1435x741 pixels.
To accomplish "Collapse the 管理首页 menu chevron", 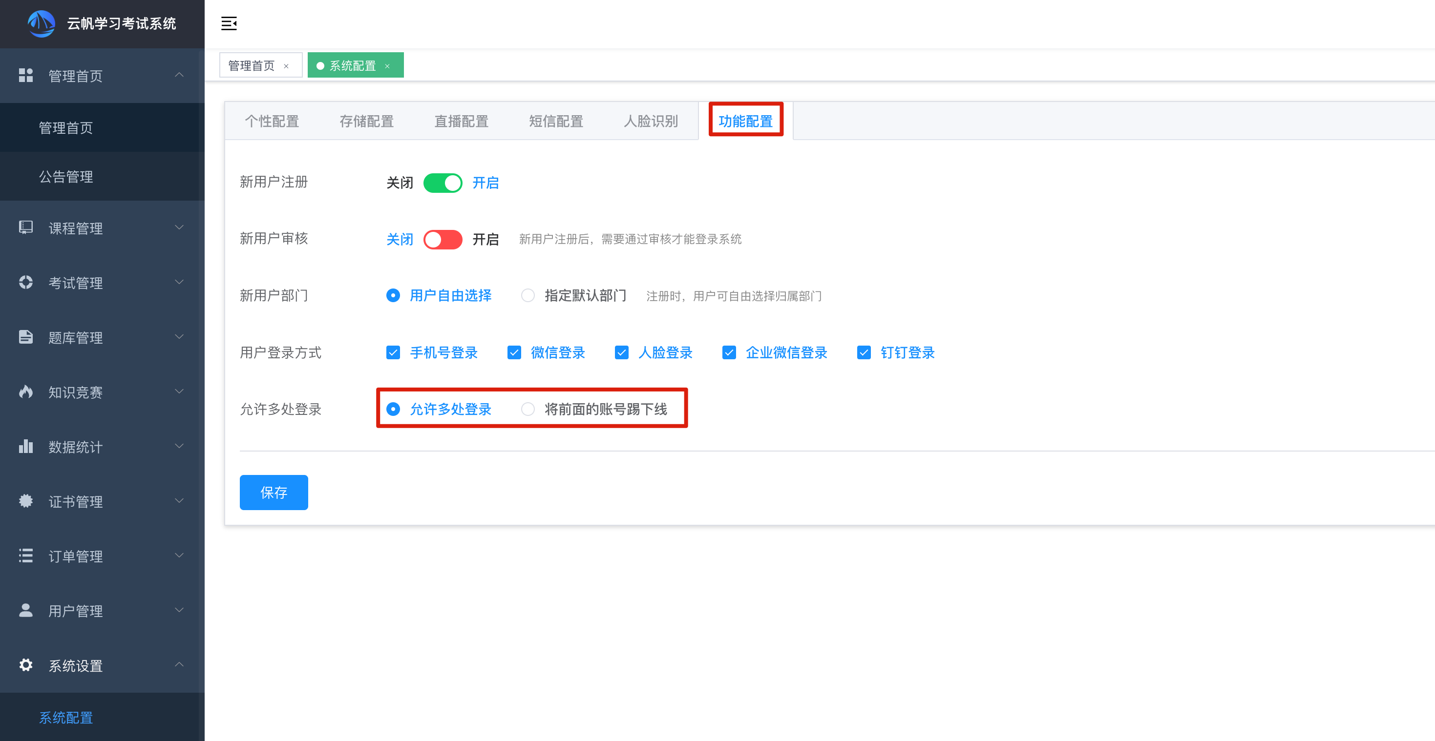I will point(179,75).
